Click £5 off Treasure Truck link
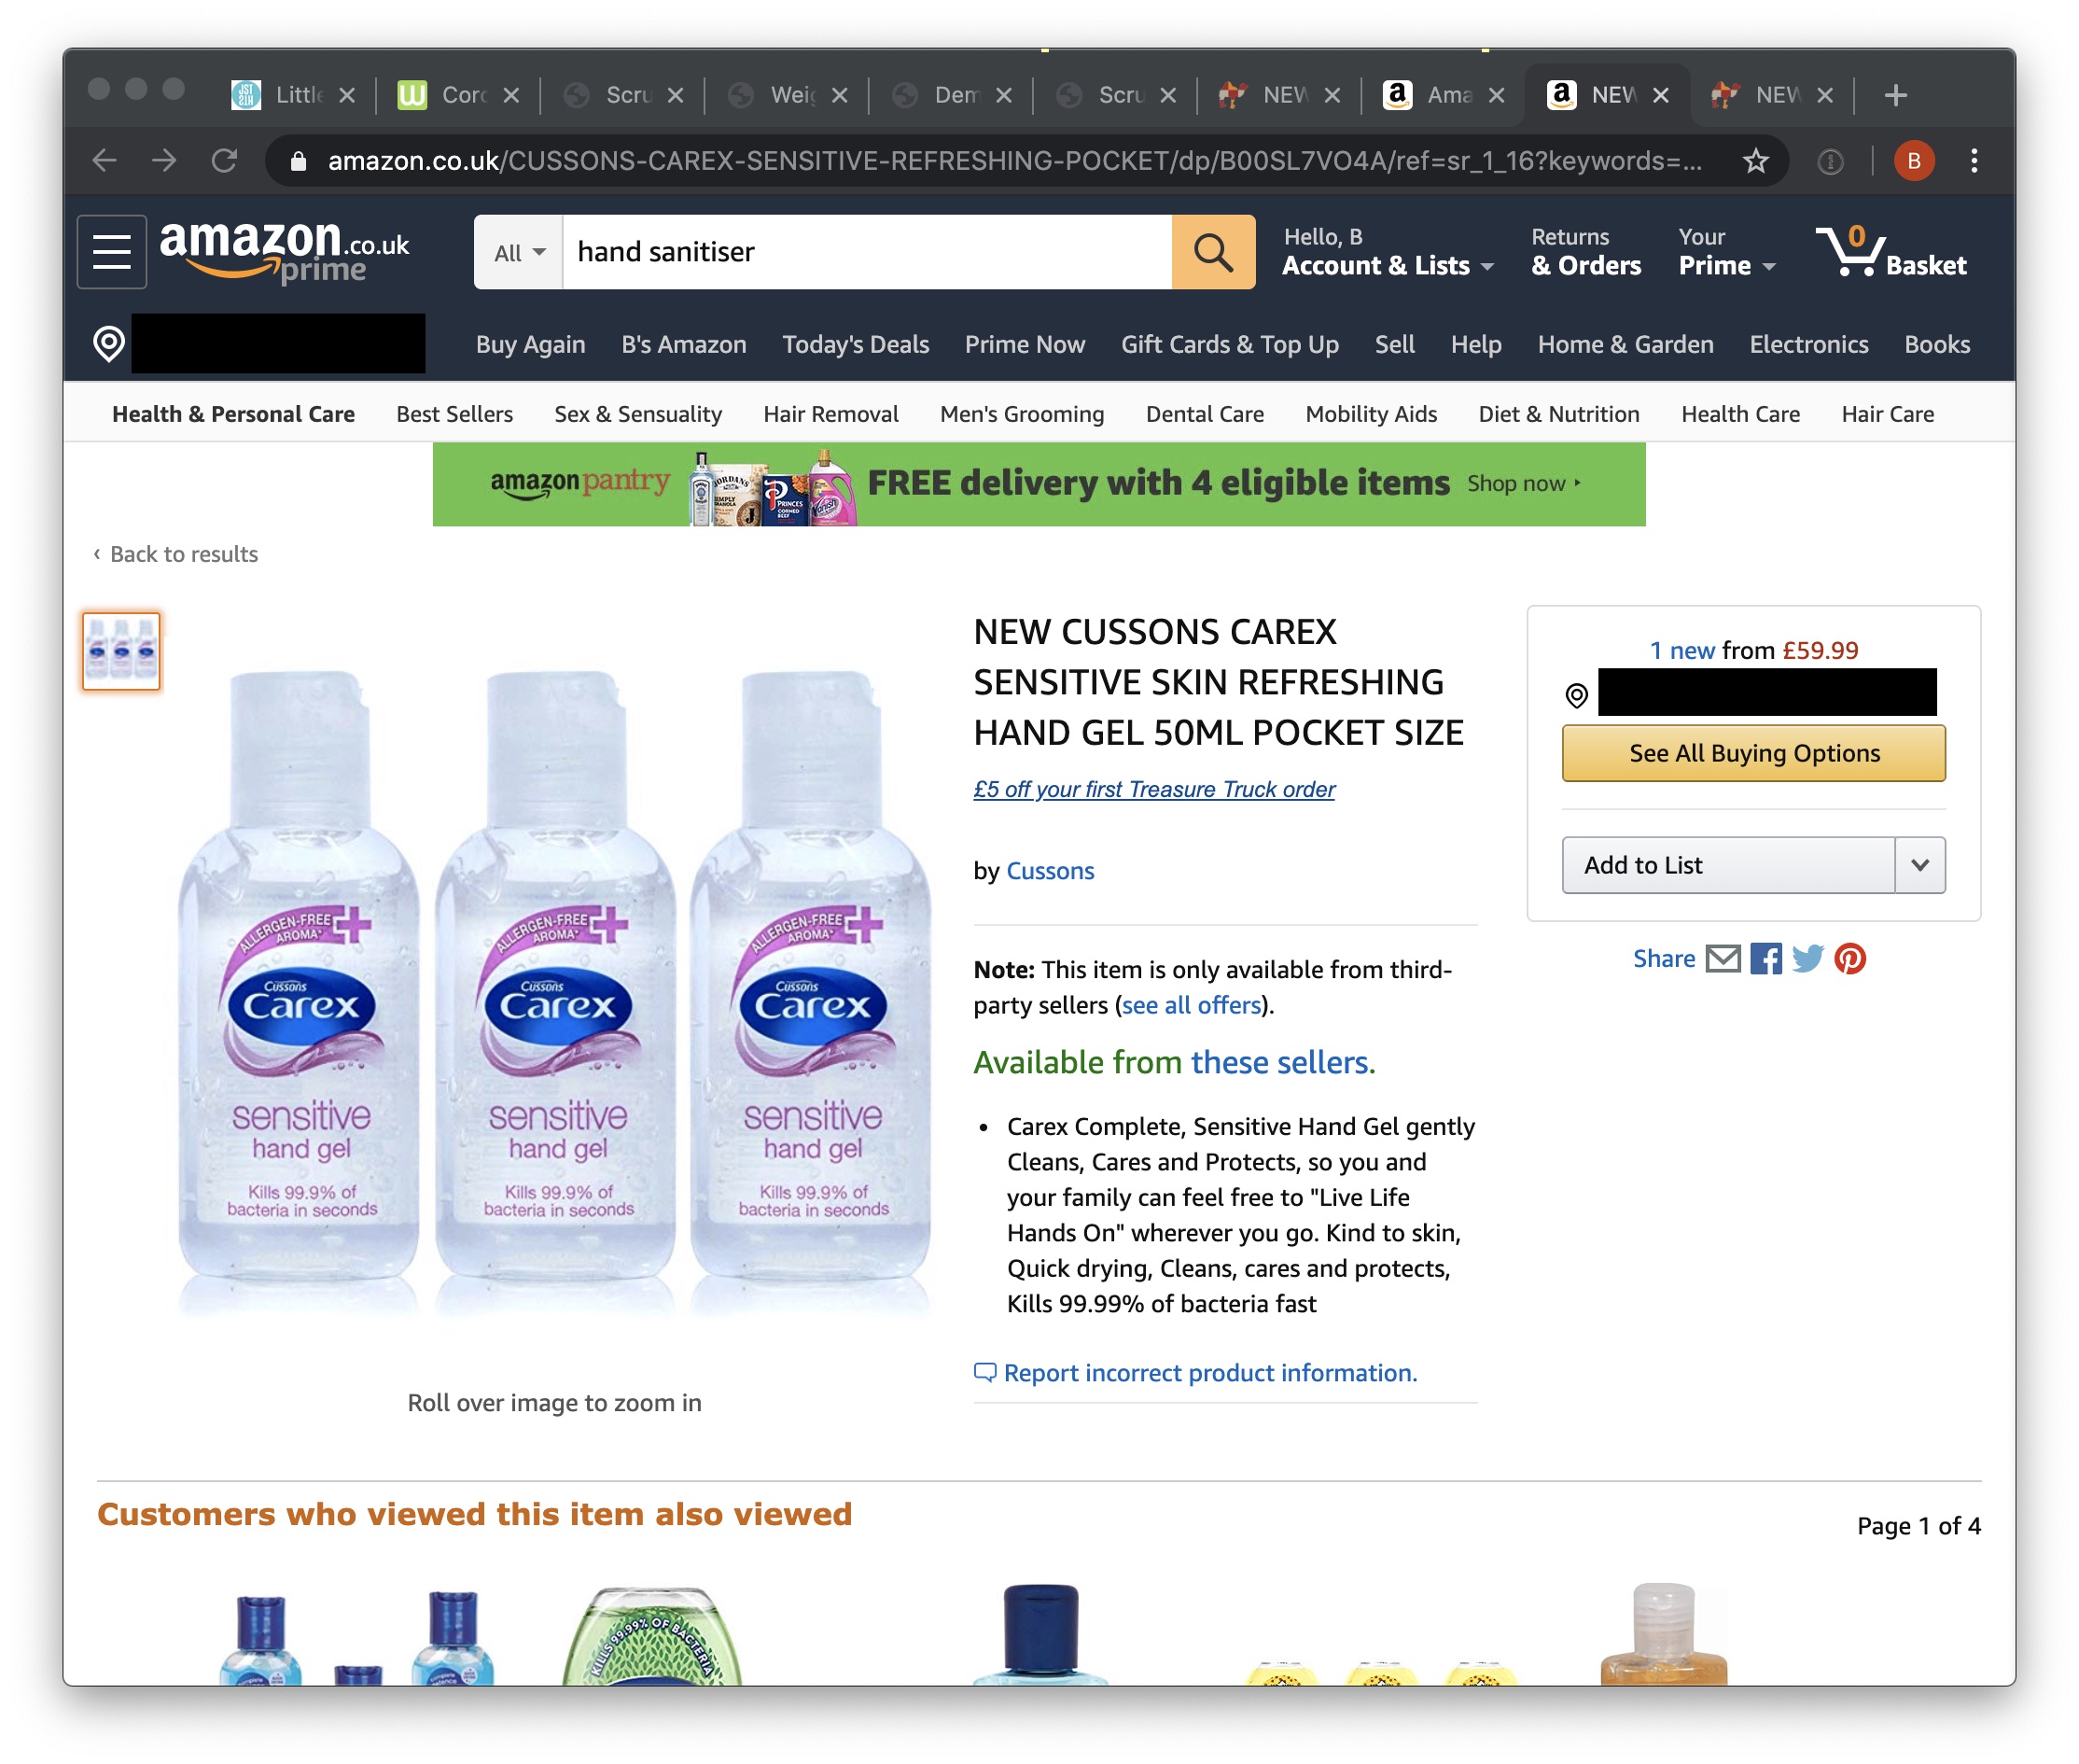 pos(1153,789)
